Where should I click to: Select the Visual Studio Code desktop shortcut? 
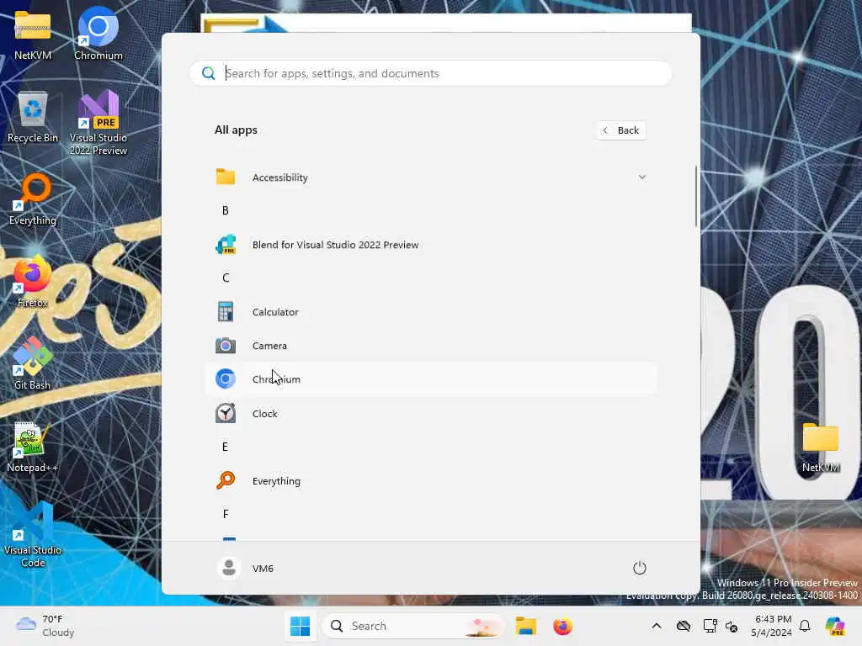click(x=33, y=534)
